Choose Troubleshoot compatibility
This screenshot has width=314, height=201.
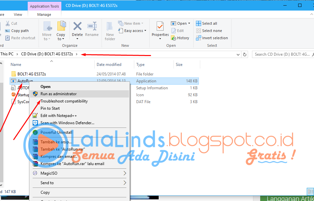coord(79,101)
